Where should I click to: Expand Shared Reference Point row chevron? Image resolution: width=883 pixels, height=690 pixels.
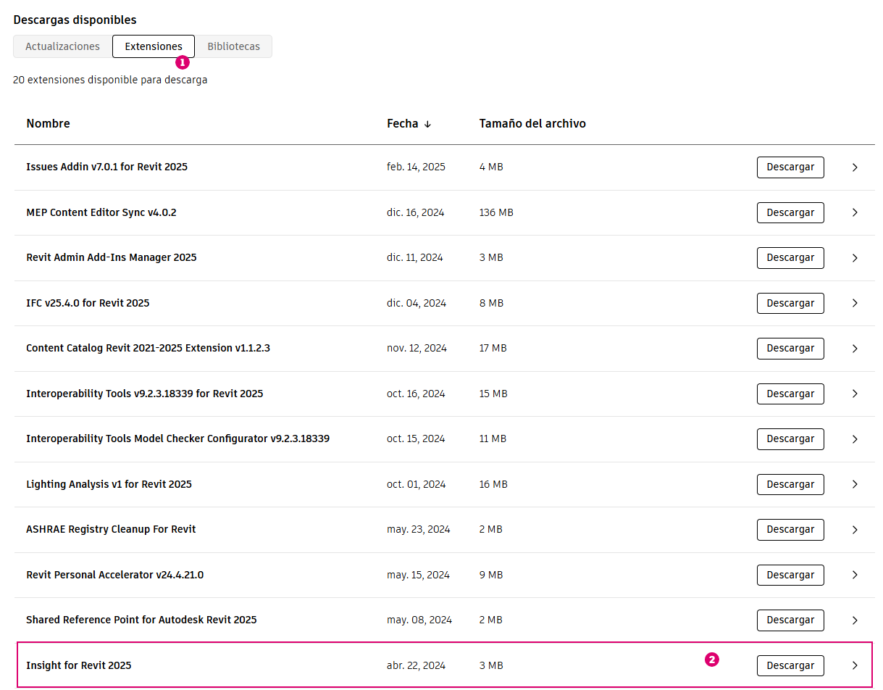click(x=855, y=620)
